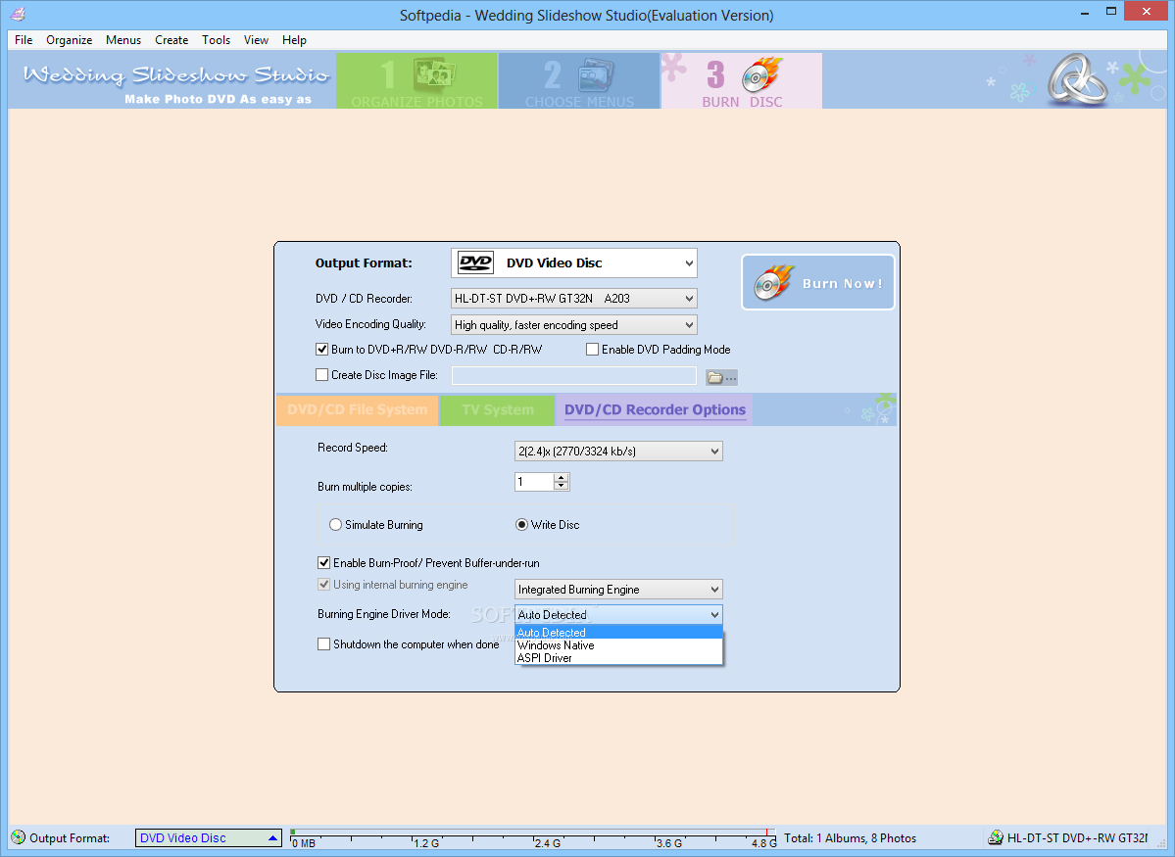Click Total: 1 Albums, 8 Photos status text
The width and height of the screenshot is (1175, 857).
click(x=850, y=838)
